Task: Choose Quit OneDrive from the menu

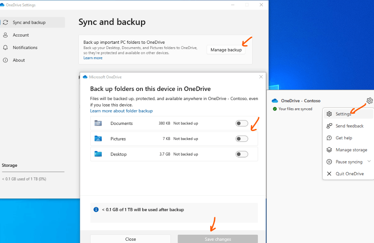Action: 348,174
